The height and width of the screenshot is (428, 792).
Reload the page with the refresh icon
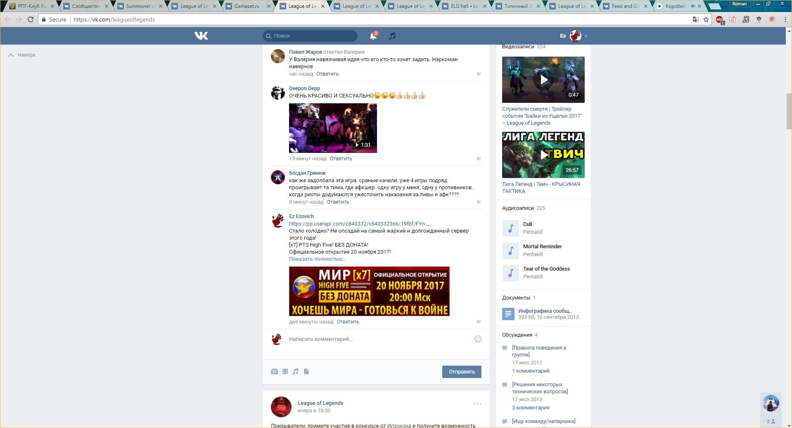tap(31, 19)
